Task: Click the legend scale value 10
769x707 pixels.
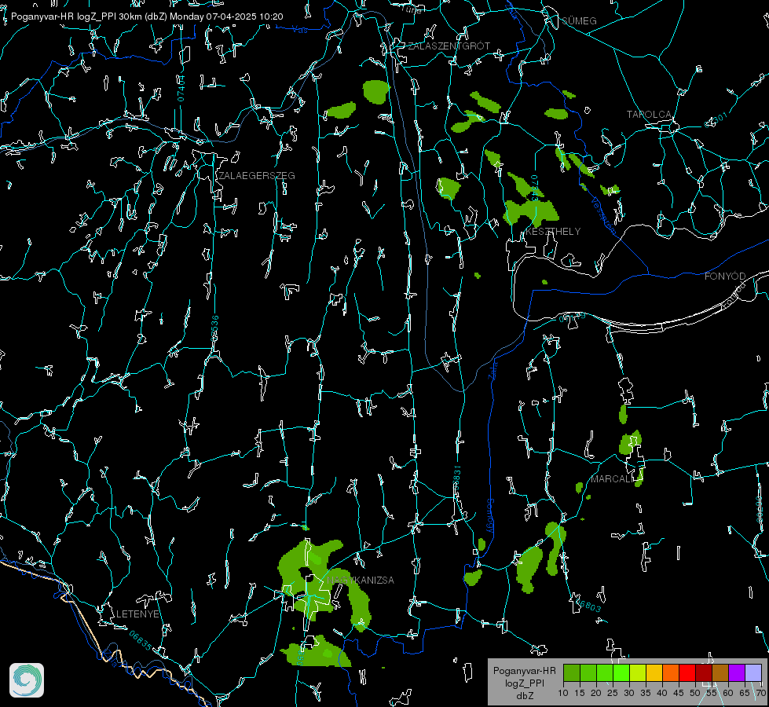Action: click(x=563, y=693)
